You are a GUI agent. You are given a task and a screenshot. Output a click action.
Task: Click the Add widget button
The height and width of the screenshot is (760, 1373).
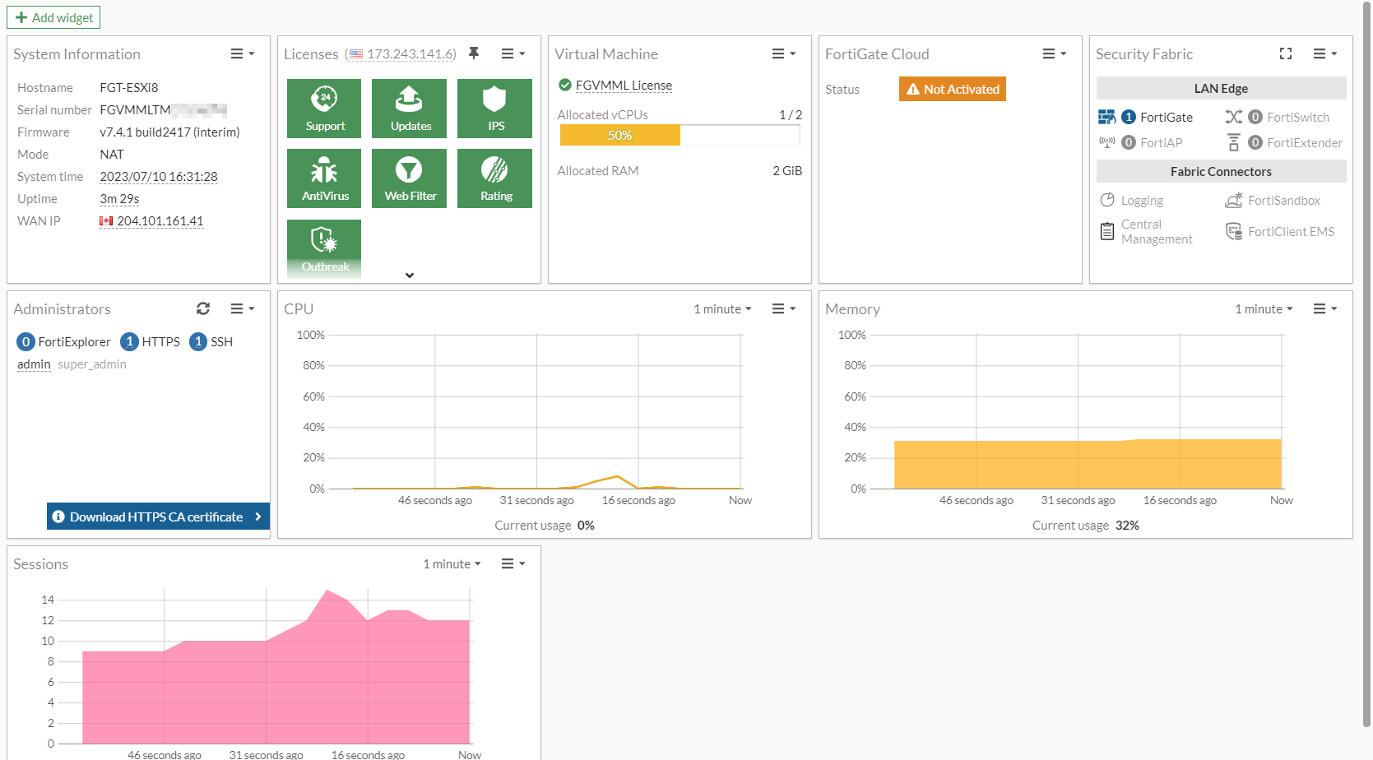point(53,16)
